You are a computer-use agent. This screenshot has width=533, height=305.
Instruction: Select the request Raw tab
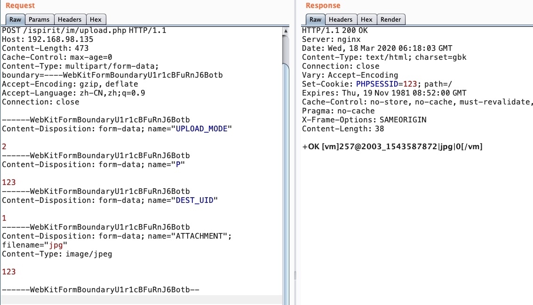[x=15, y=19]
